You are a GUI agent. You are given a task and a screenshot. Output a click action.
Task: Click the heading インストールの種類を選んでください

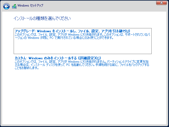[x=42, y=18]
